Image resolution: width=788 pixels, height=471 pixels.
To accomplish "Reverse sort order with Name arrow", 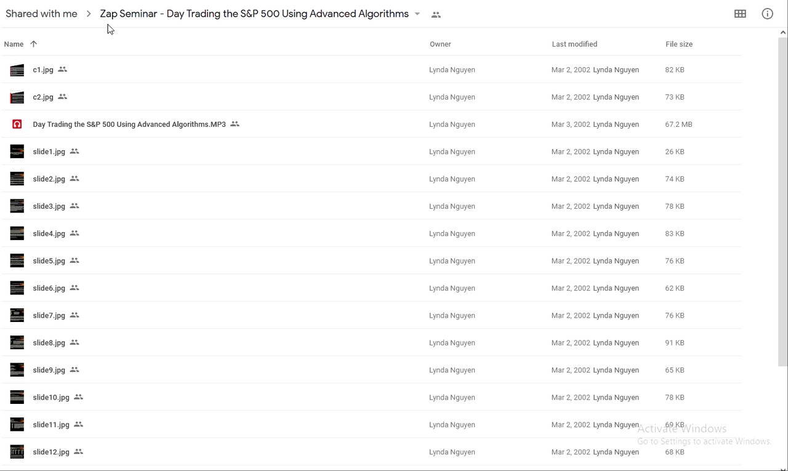I will click(33, 44).
